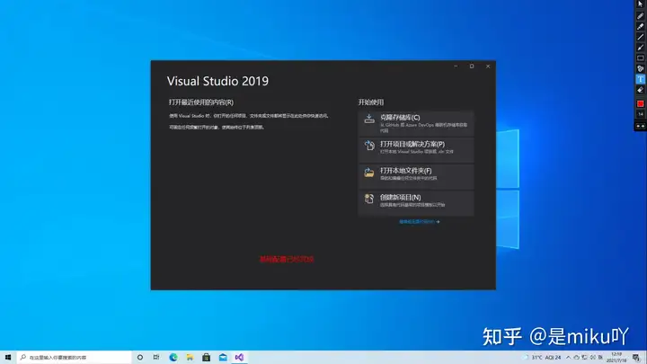The height and width of the screenshot is (364, 647).
Task: Expand hidden system tray icons chevron
Action: pyautogui.click(x=568, y=358)
